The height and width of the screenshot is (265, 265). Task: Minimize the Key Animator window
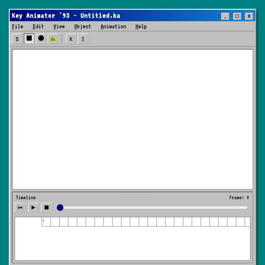coord(225,16)
